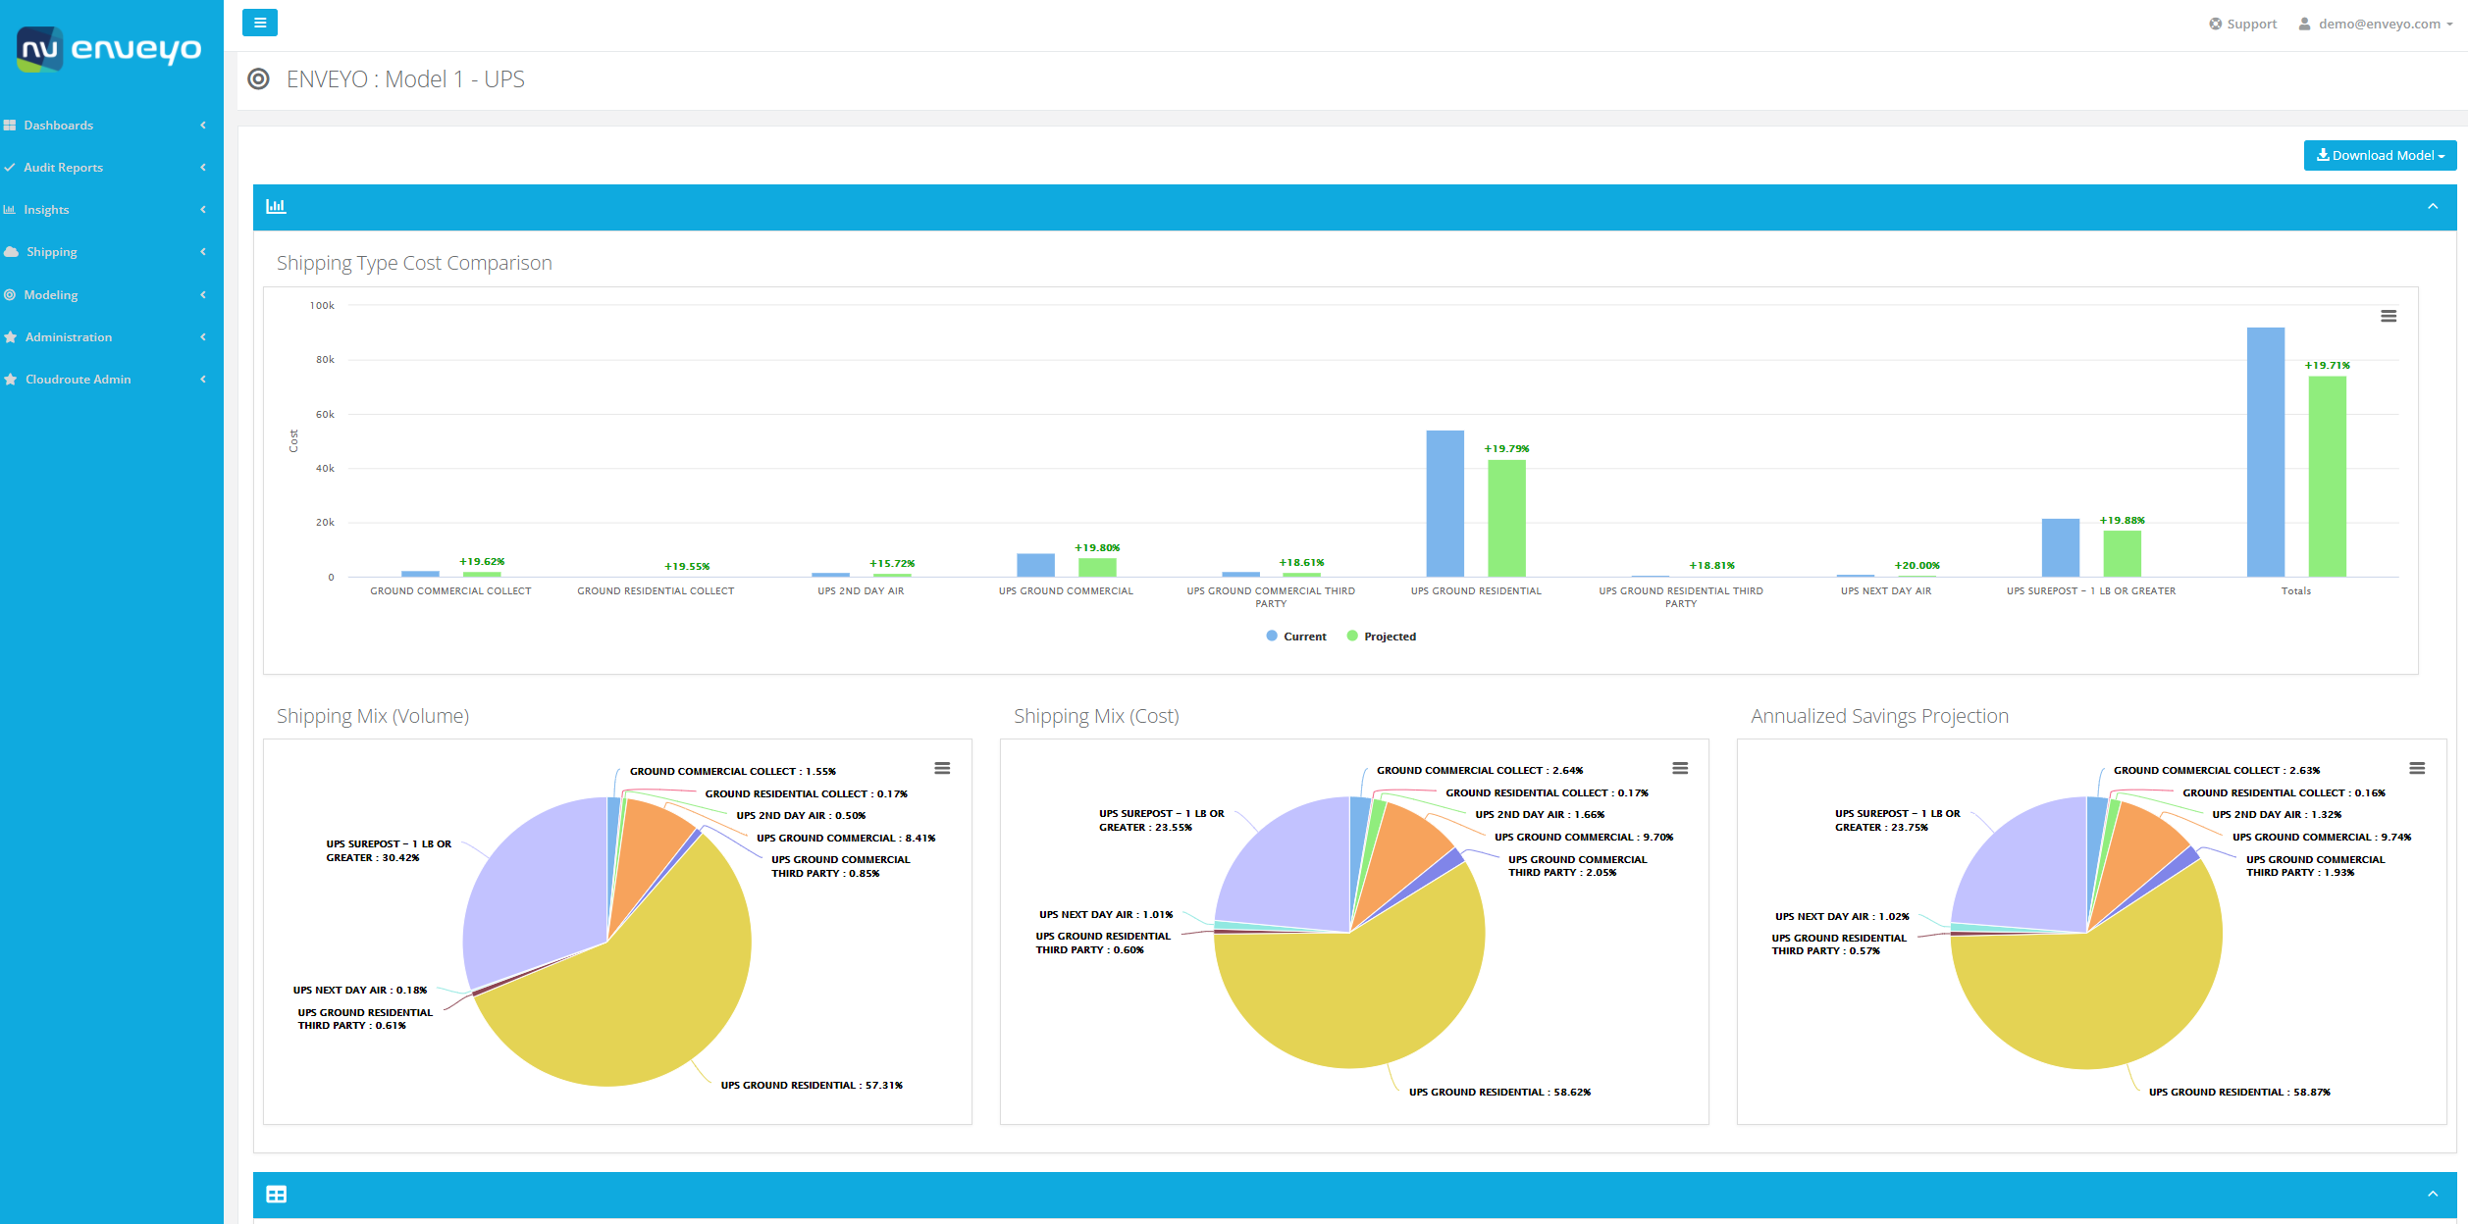
Task: Click the Totals projected cost bar
Action: [2327, 477]
